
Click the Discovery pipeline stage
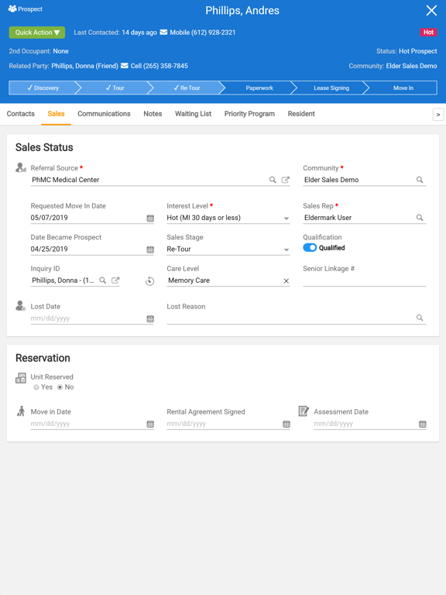(x=43, y=88)
